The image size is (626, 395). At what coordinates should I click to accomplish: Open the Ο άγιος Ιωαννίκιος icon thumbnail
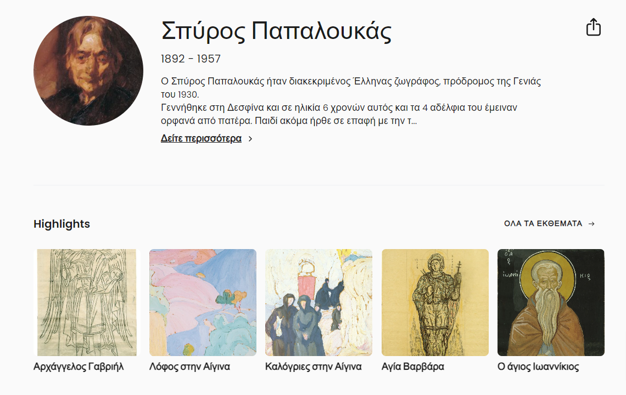pos(551,302)
